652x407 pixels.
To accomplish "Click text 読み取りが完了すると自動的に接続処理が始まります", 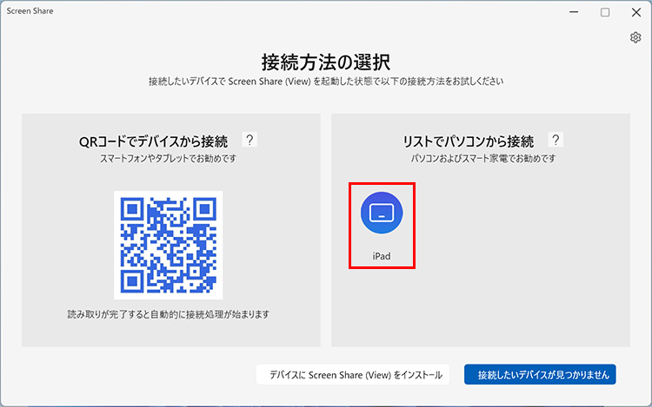I will (x=169, y=314).
